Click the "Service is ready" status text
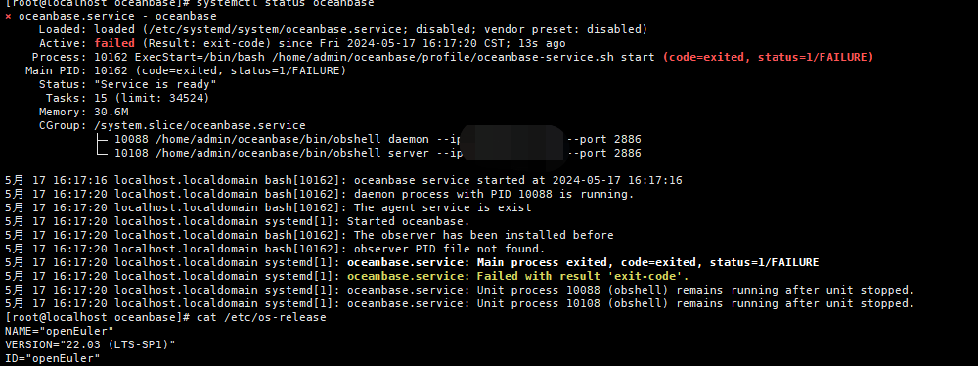 click(x=156, y=85)
